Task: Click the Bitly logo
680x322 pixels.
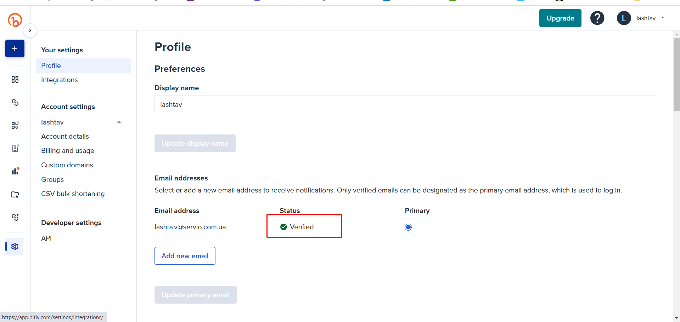Action: (x=15, y=20)
